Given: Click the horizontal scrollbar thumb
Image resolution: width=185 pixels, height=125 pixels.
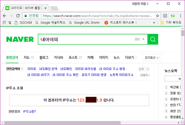Looking at the screenshot, I should coord(62,123).
